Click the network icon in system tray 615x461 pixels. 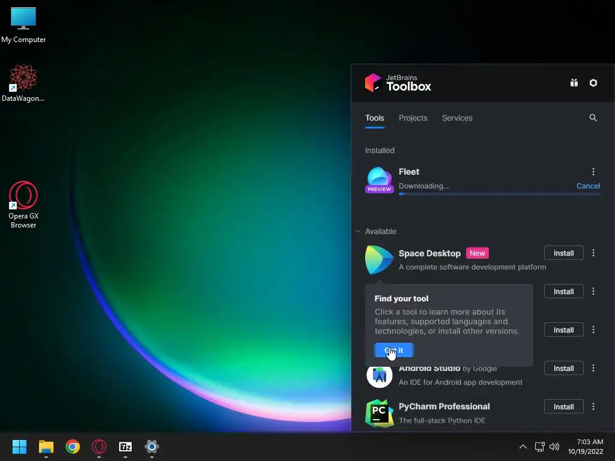click(x=540, y=447)
